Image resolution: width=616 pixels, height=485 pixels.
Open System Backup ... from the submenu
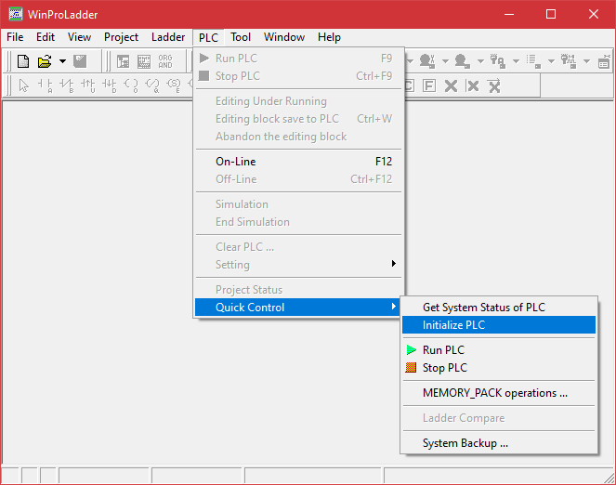pos(499,443)
